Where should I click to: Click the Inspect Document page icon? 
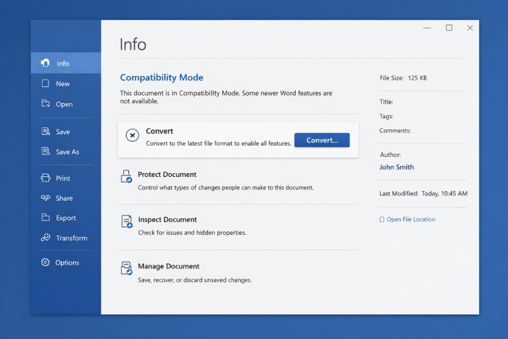(126, 221)
